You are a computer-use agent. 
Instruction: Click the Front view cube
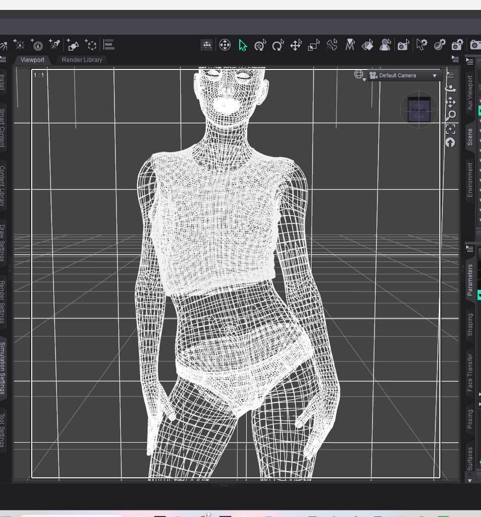tap(419, 110)
